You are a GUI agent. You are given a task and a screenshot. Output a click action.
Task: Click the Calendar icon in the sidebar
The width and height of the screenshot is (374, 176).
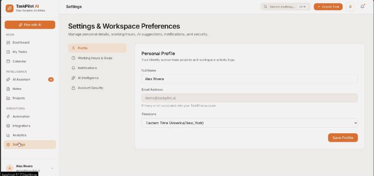pos(8,61)
